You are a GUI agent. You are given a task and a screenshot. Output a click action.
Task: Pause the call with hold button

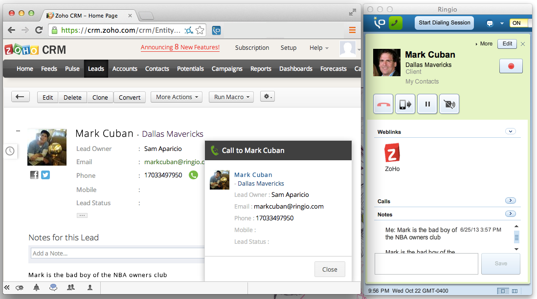(x=427, y=104)
